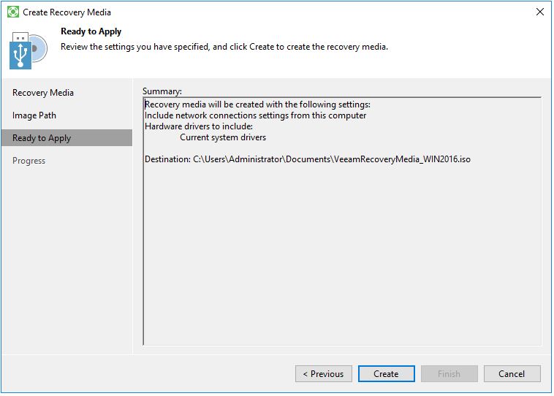Click the review settings description text
Viewport: 554px width, 396px height.
tap(224, 47)
